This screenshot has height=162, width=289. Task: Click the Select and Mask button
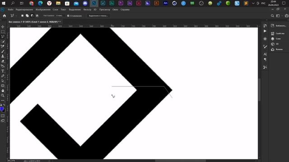pyautogui.click(x=98, y=16)
